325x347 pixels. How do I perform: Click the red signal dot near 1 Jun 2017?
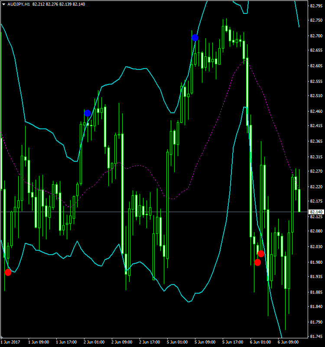point(8,272)
